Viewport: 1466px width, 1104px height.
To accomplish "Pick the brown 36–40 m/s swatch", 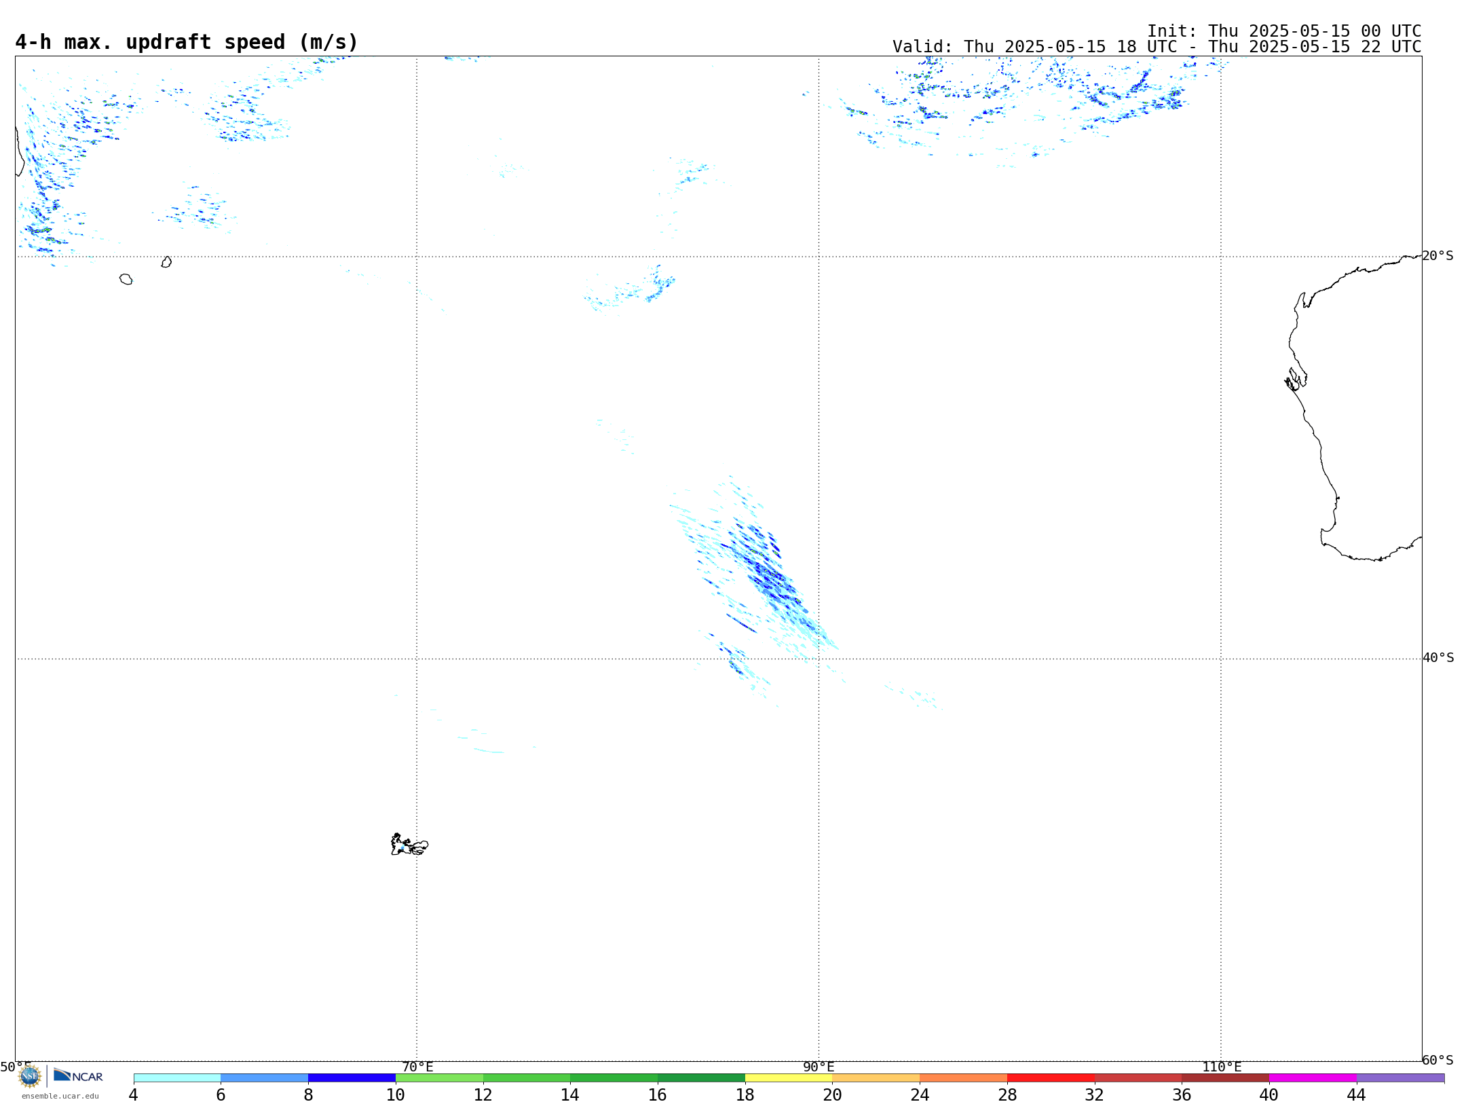I will coord(1226,1078).
